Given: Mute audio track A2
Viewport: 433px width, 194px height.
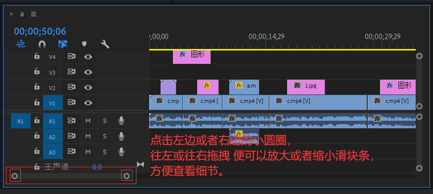Looking at the screenshot, I should (88, 136).
